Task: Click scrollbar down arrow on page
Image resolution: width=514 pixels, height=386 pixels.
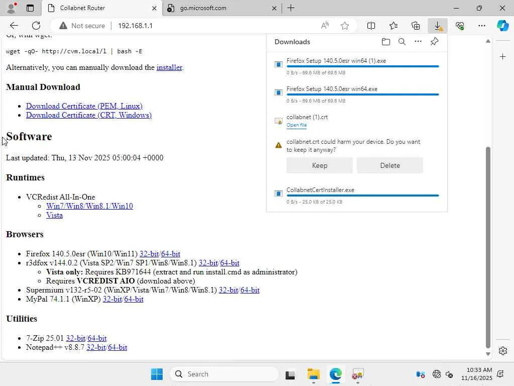Action: [x=488, y=354]
